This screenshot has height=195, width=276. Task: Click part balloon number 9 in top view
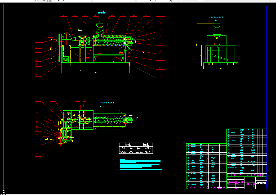tap(63, 15)
